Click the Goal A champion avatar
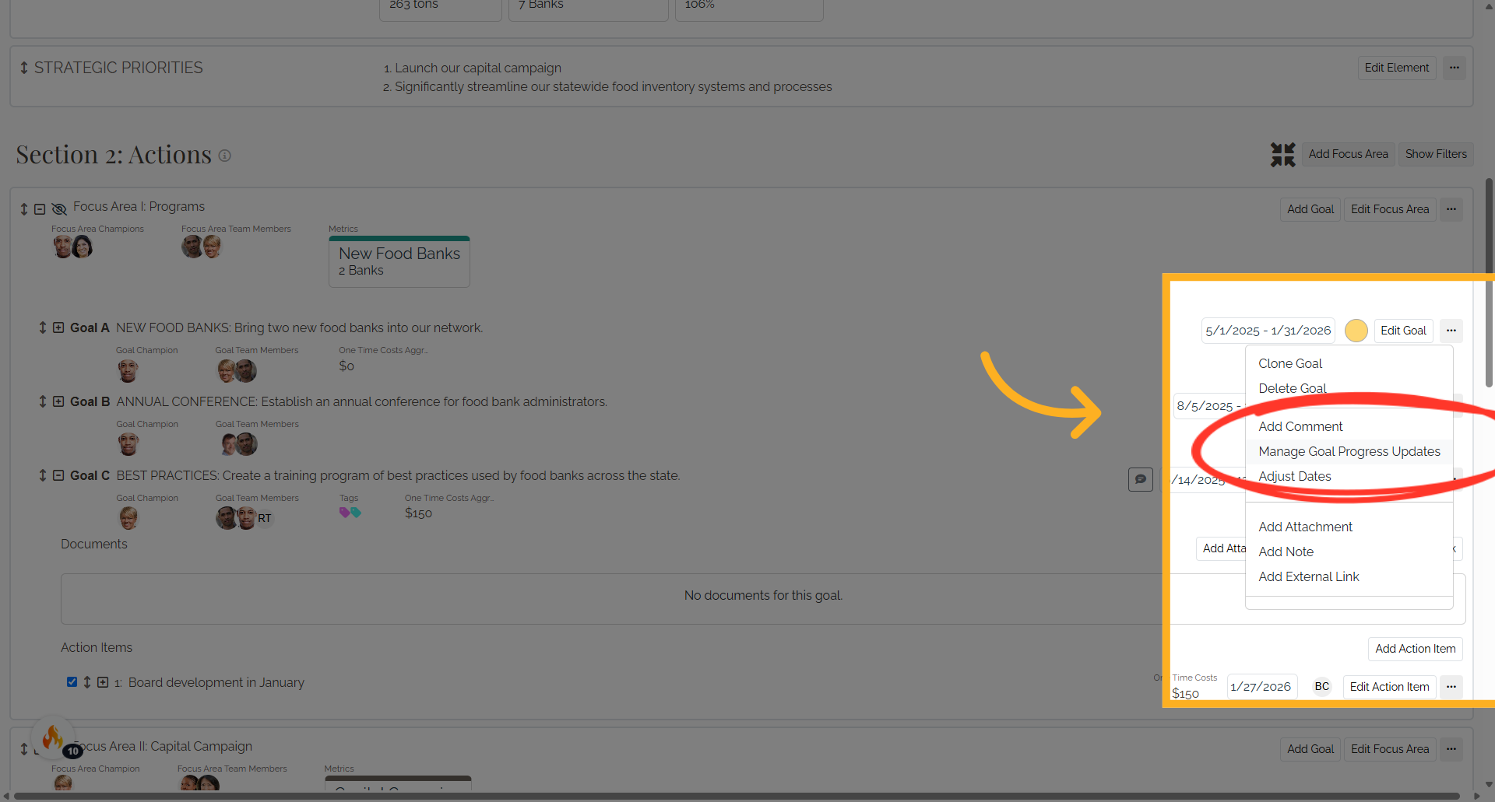The image size is (1495, 802). pos(128,370)
